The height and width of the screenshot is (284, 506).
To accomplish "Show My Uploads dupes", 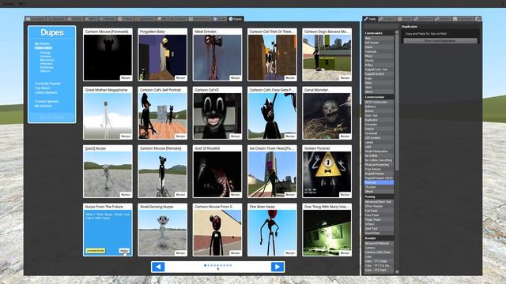I will [43, 106].
